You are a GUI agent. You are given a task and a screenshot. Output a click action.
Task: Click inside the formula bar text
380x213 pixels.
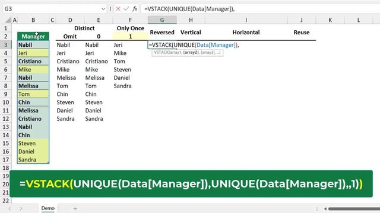189,9
